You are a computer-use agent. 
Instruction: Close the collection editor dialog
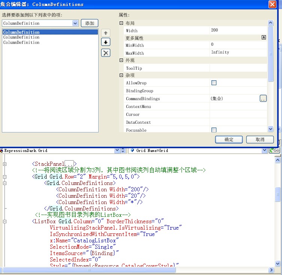click(x=272, y=4)
